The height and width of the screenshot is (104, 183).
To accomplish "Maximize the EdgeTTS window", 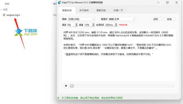I will [x=167, y=3].
